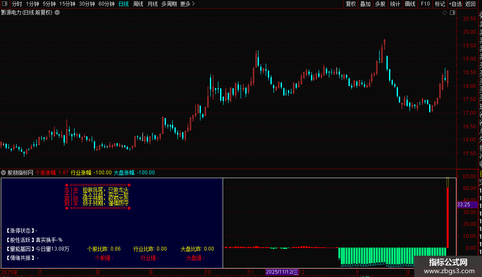Open the 多周期 multi-period view

click(x=169, y=4)
